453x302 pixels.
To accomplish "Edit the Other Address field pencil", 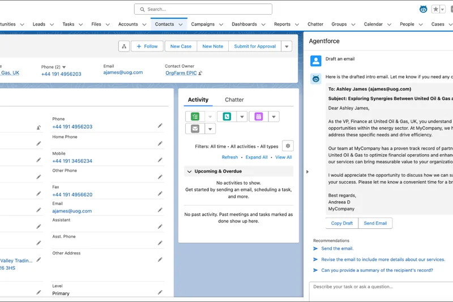I will [x=160, y=260].
